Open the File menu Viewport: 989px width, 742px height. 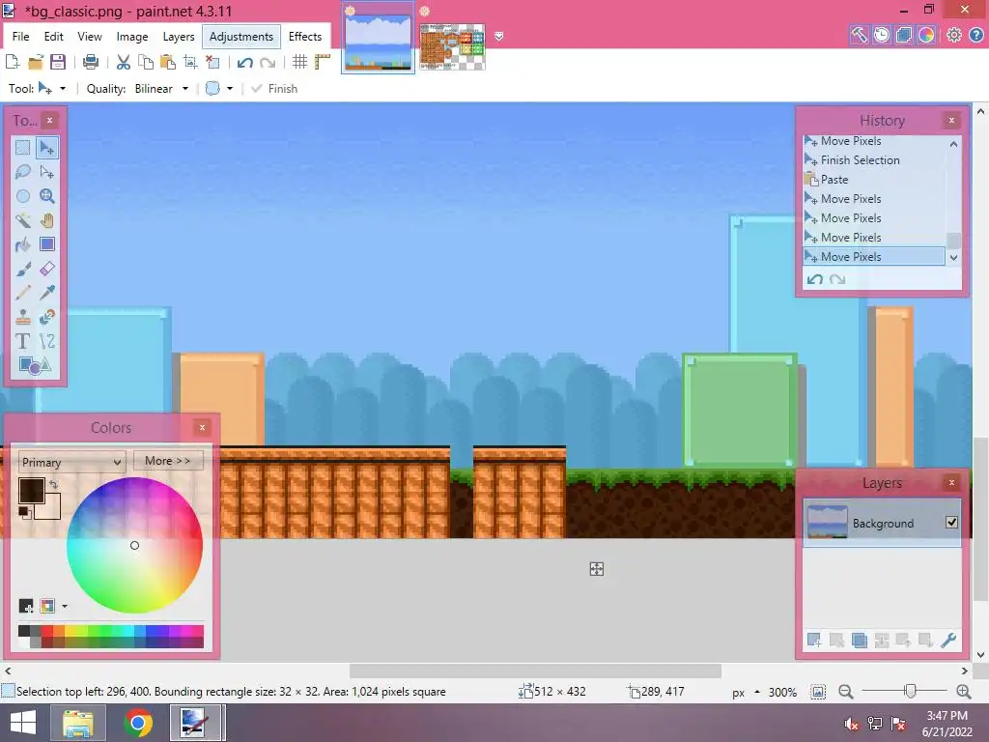pos(21,37)
